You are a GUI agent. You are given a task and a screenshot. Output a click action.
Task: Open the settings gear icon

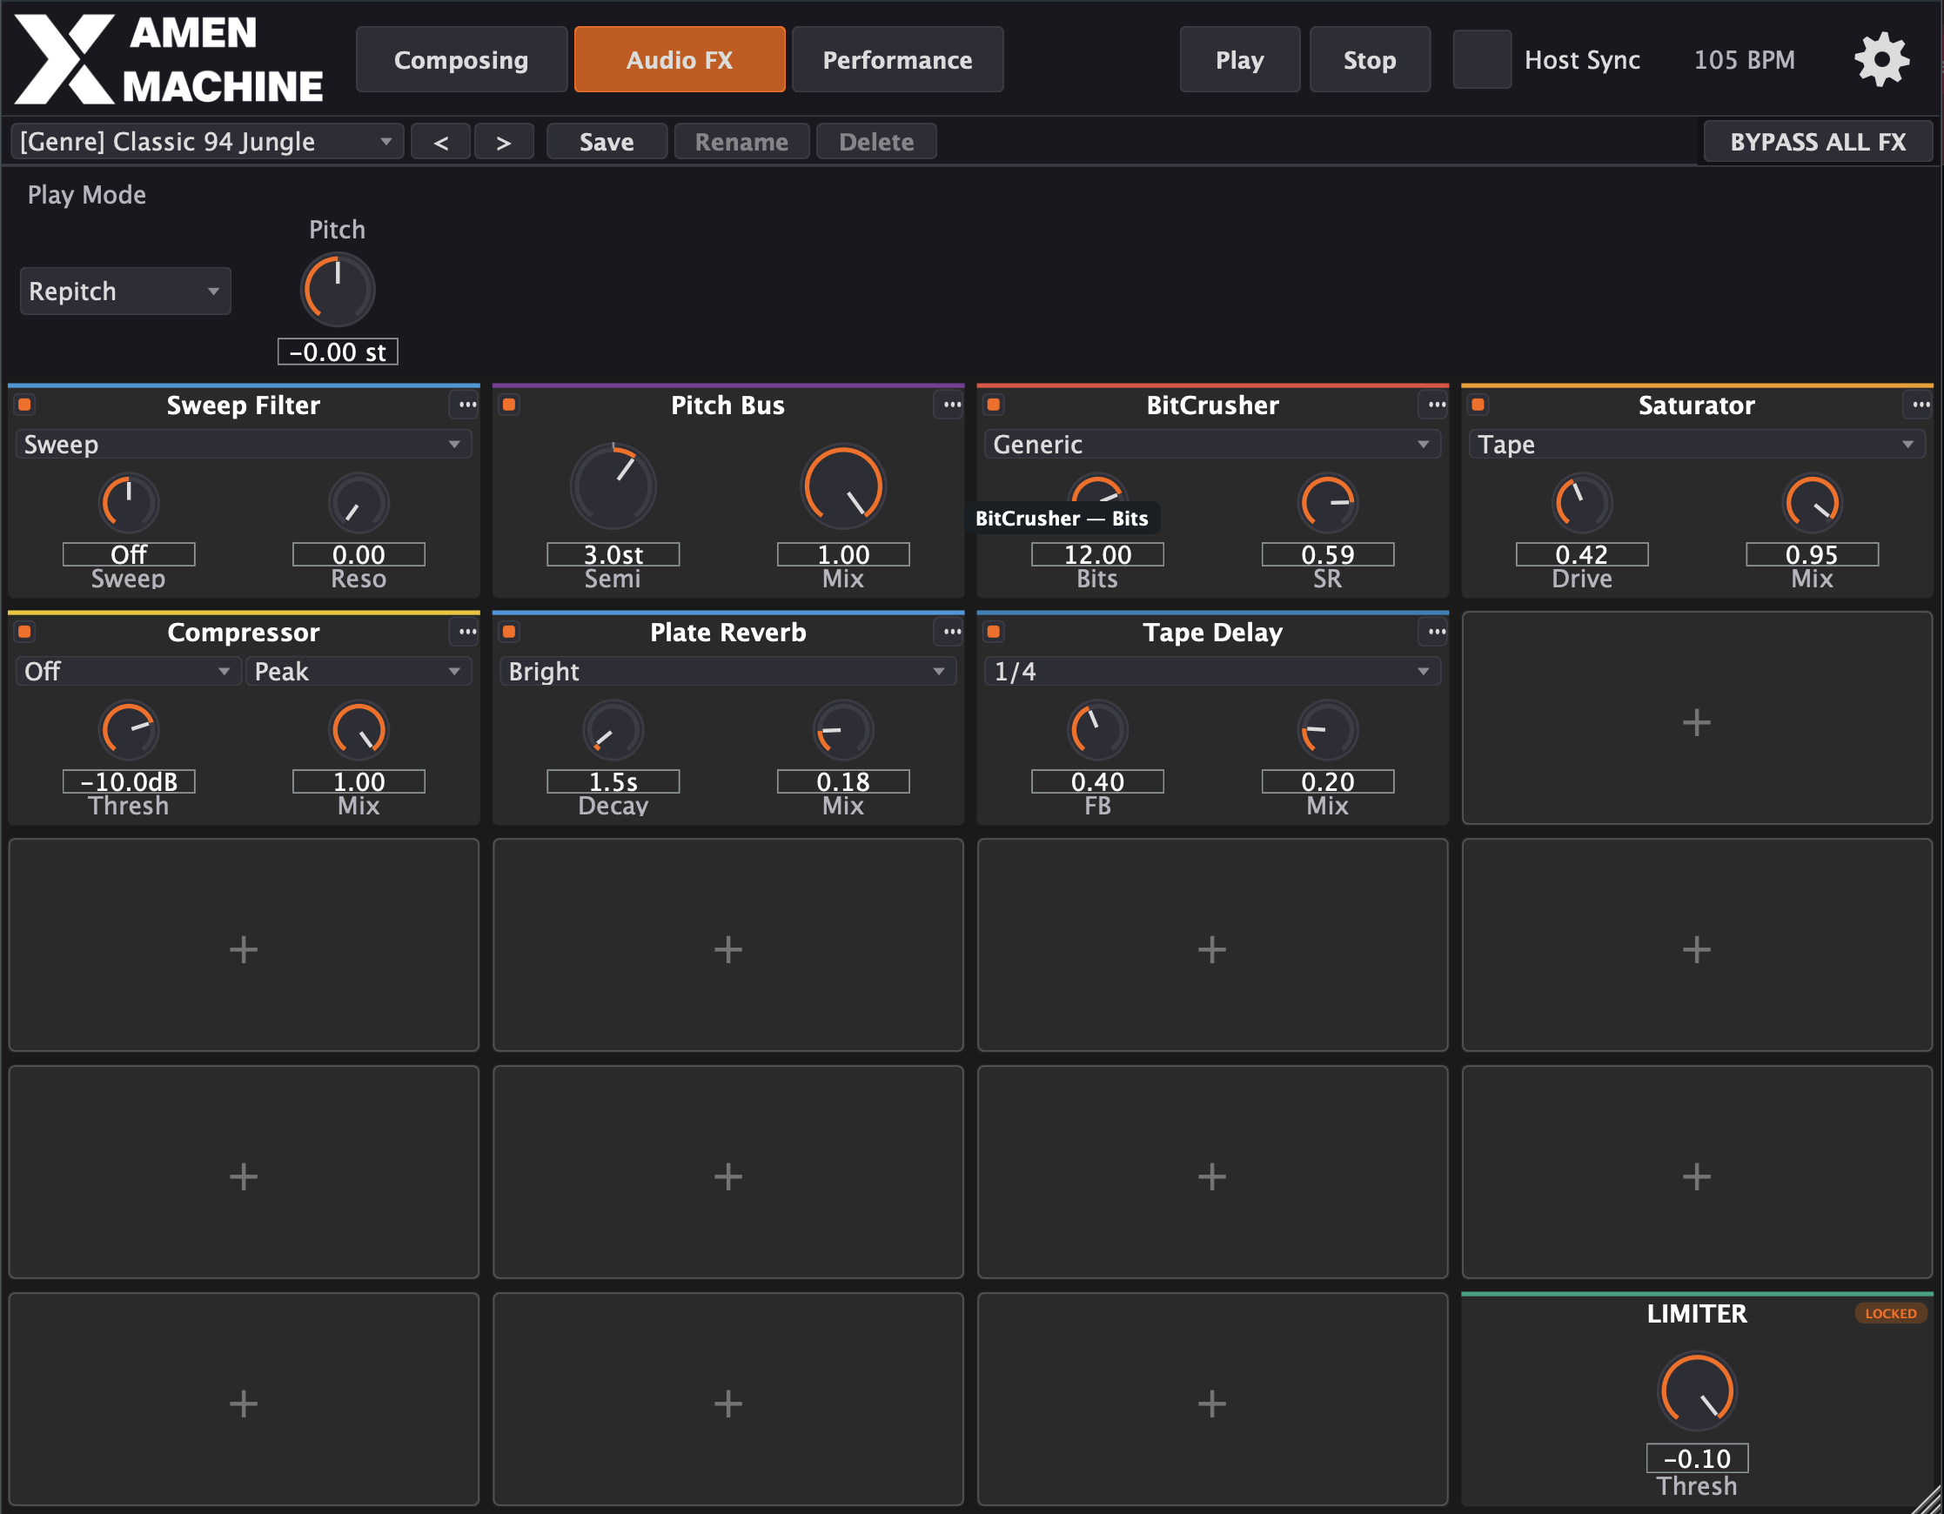(1881, 60)
